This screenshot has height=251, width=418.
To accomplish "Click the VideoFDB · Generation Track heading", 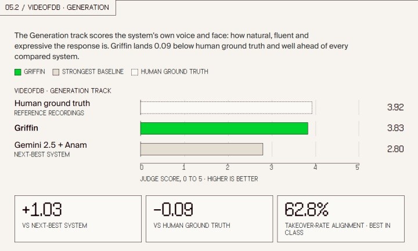I will (63, 91).
